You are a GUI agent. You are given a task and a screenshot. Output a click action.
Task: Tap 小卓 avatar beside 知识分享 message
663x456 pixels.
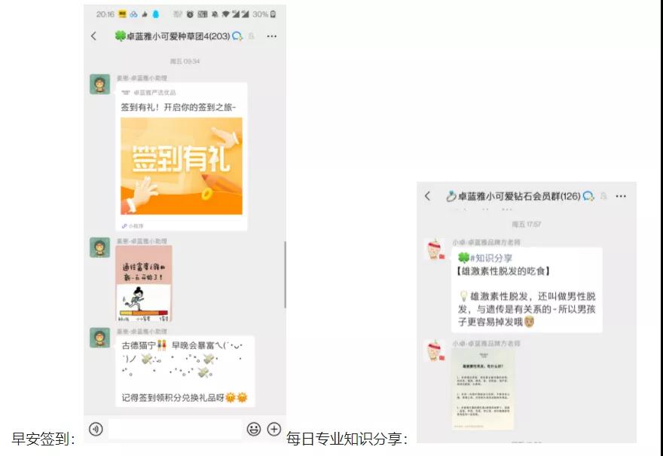point(434,249)
